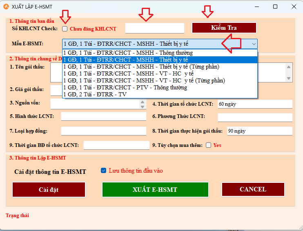Screen dimensions: 303x231
Task: Click the CANCEL button
Action: [x=253, y=189]
